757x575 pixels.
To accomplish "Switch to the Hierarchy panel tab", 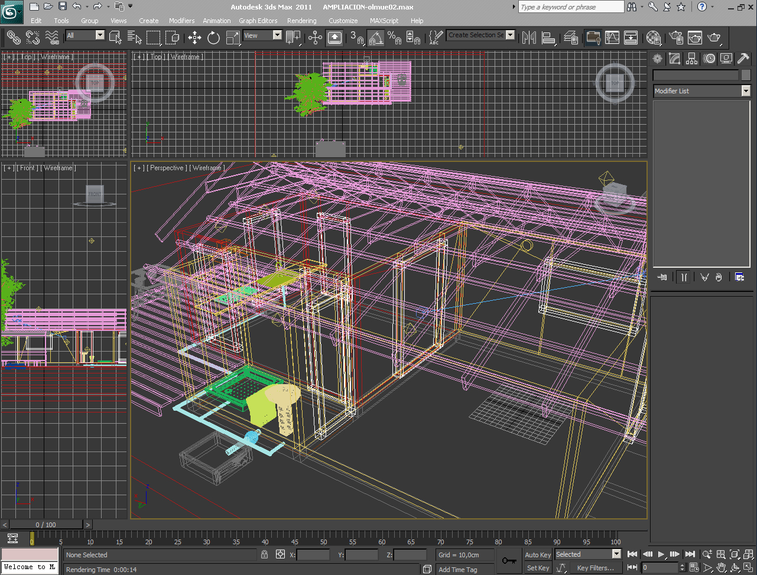I will tap(692, 59).
